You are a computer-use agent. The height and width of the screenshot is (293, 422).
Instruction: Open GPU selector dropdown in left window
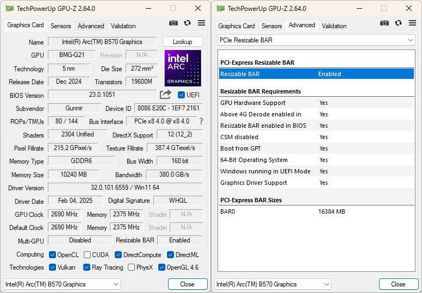tap(62, 284)
